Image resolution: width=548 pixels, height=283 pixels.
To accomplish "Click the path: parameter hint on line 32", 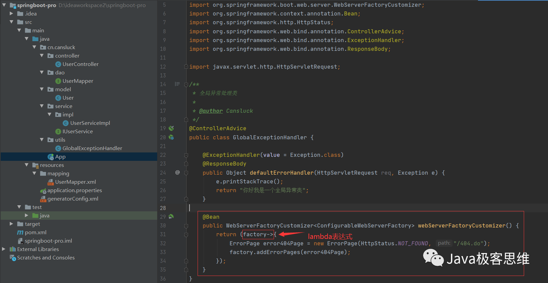I will pyautogui.click(x=444, y=243).
